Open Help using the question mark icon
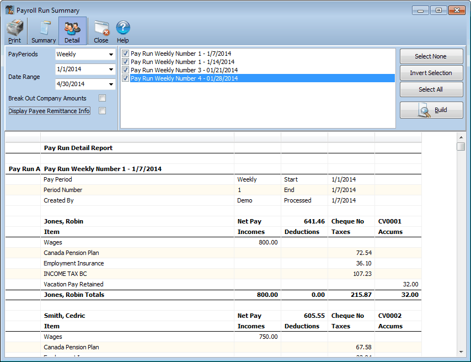This screenshot has height=362, width=471. (x=122, y=30)
